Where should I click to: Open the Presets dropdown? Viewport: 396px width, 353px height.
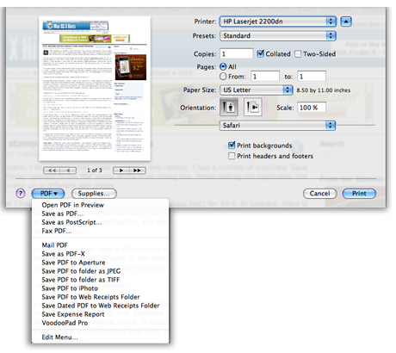click(x=278, y=36)
